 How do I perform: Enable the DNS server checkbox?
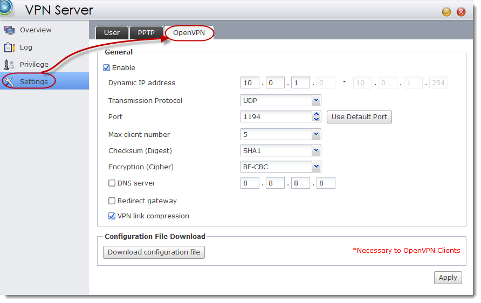click(x=112, y=183)
